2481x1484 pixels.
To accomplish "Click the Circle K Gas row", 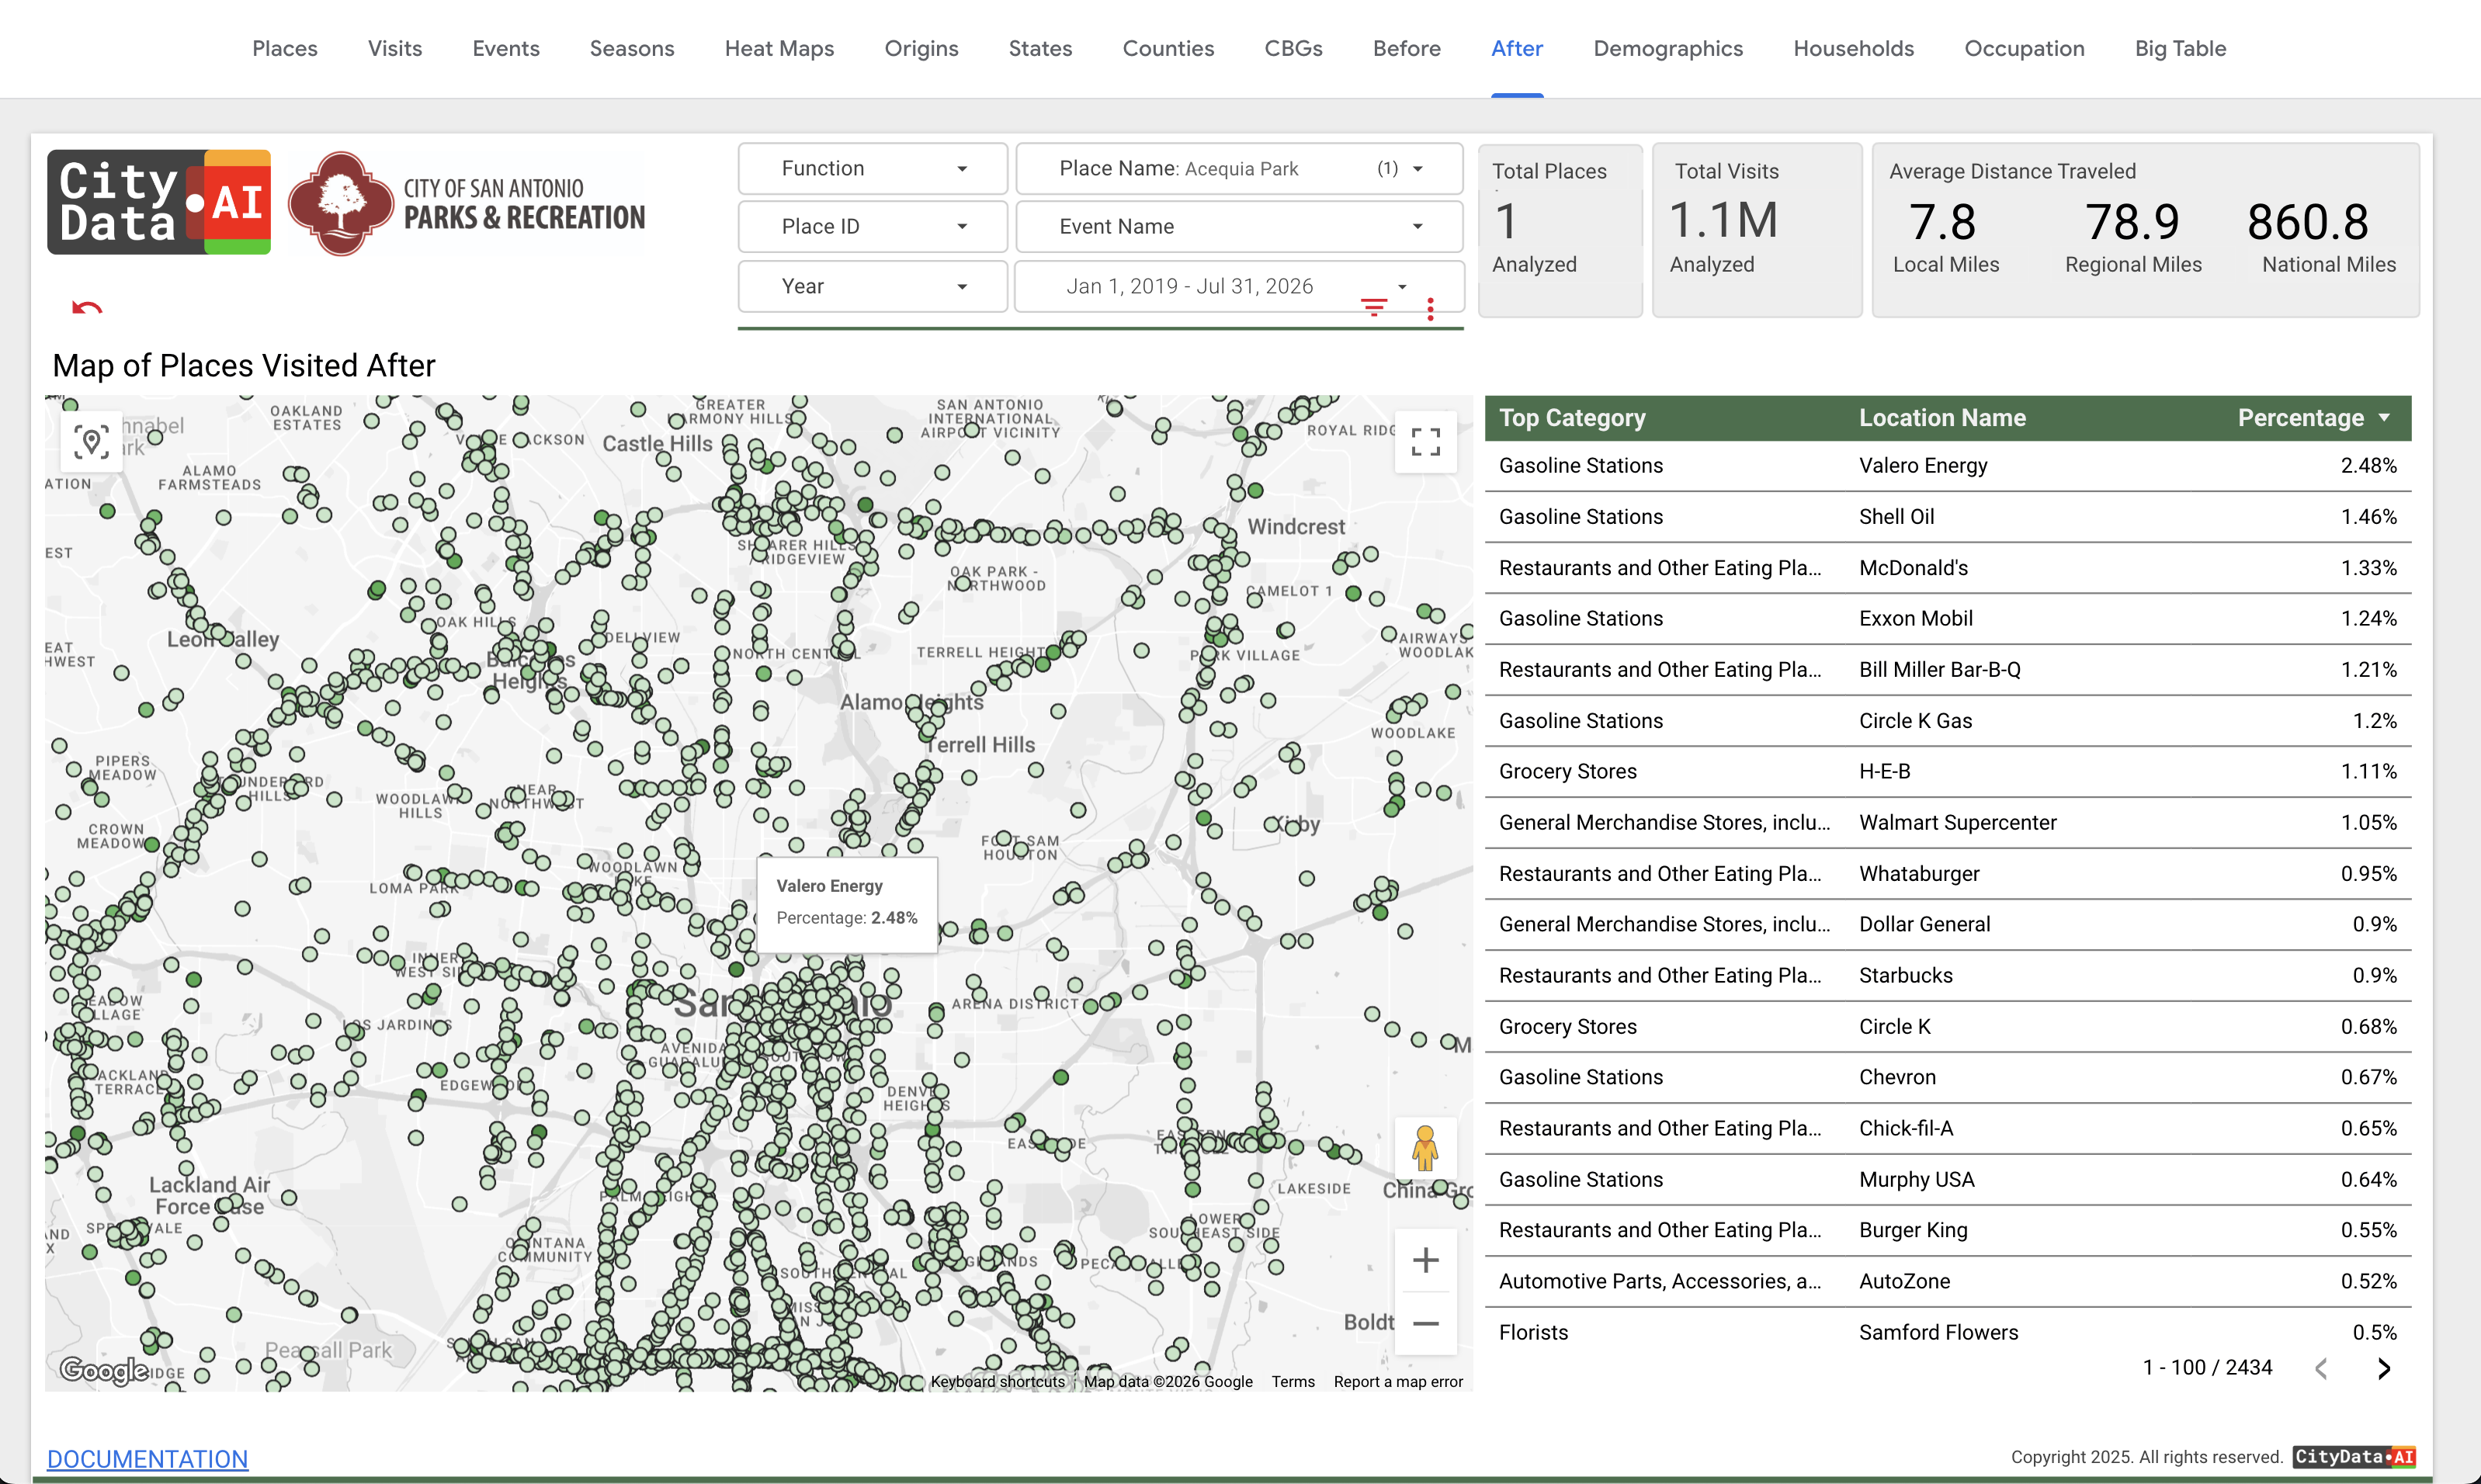I will point(1947,720).
